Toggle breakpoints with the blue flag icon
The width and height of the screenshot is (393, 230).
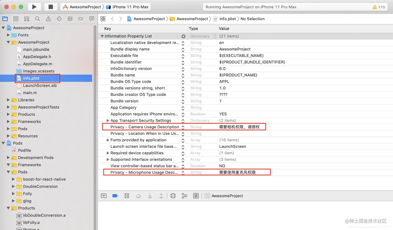[x=115, y=196]
